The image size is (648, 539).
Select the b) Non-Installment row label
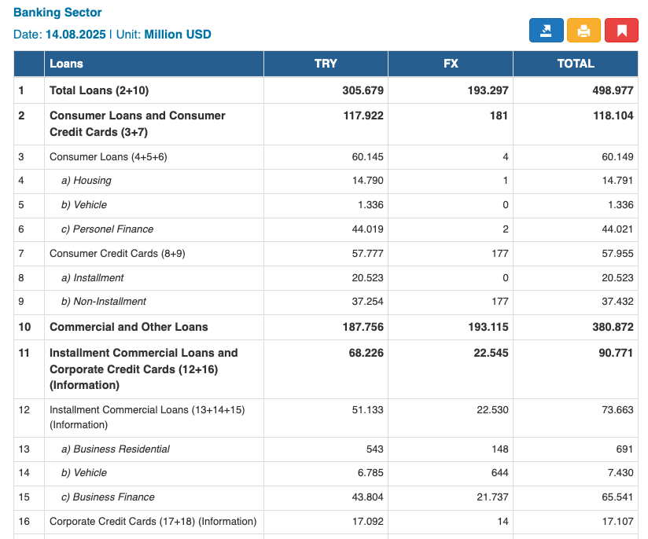click(103, 302)
